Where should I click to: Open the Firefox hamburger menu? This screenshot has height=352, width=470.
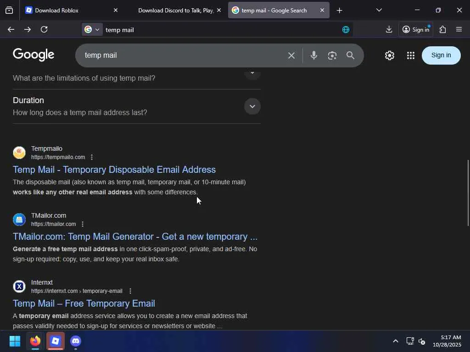(x=459, y=29)
